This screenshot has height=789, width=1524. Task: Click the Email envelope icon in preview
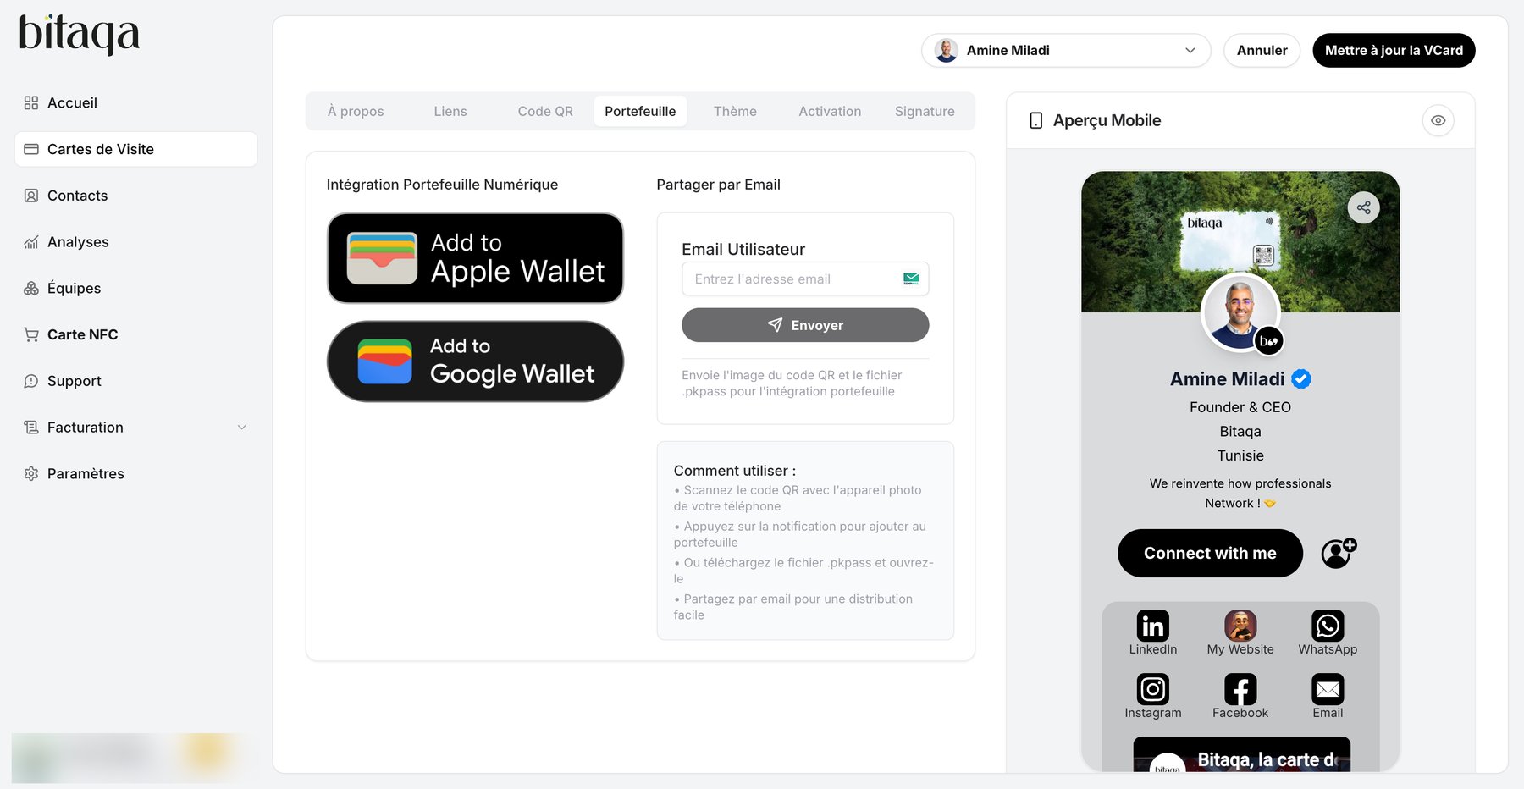pyautogui.click(x=1328, y=689)
